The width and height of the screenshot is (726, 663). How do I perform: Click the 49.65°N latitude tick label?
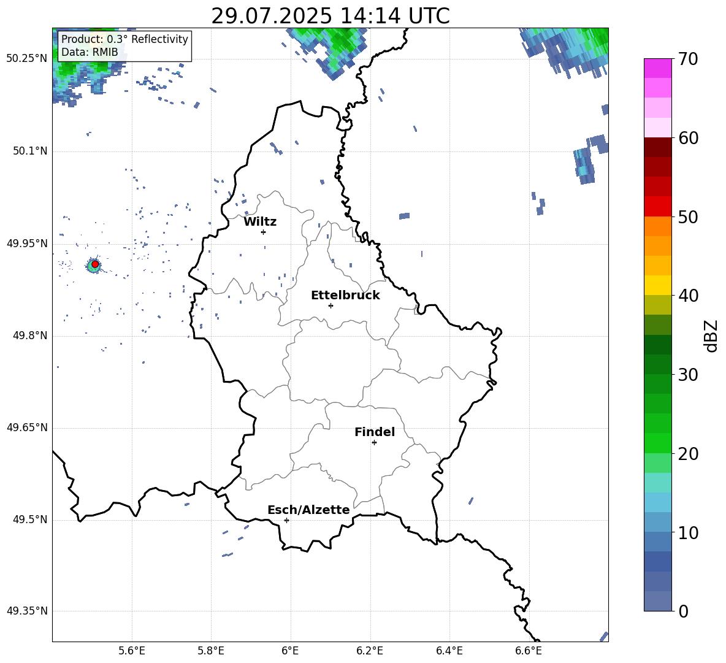click(x=27, y=427)
